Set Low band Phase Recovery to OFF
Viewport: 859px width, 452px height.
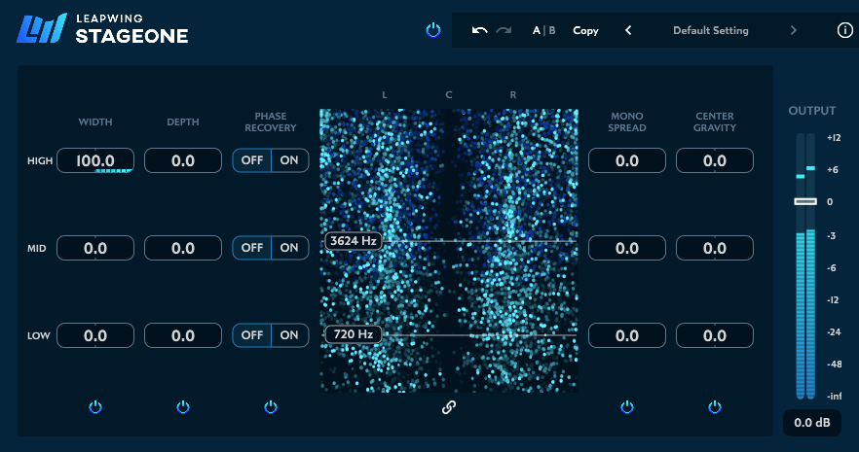click(x=252, y=335)
